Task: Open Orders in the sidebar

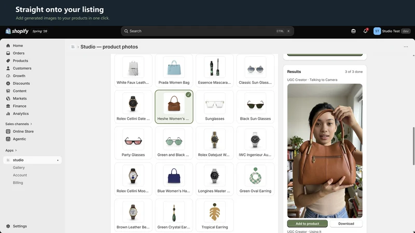Action: 19,53
